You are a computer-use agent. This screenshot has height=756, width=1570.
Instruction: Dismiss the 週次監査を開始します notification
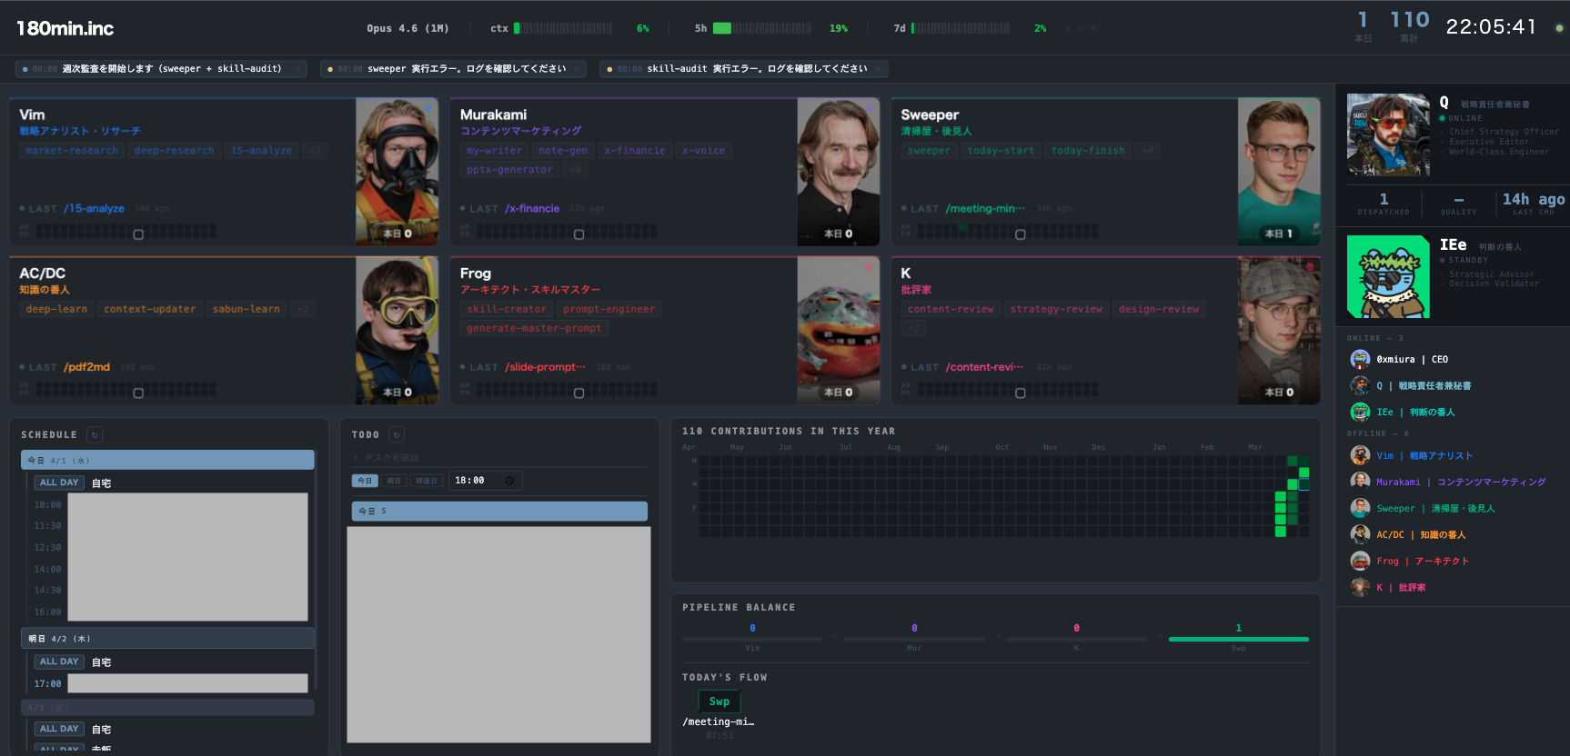297,69
